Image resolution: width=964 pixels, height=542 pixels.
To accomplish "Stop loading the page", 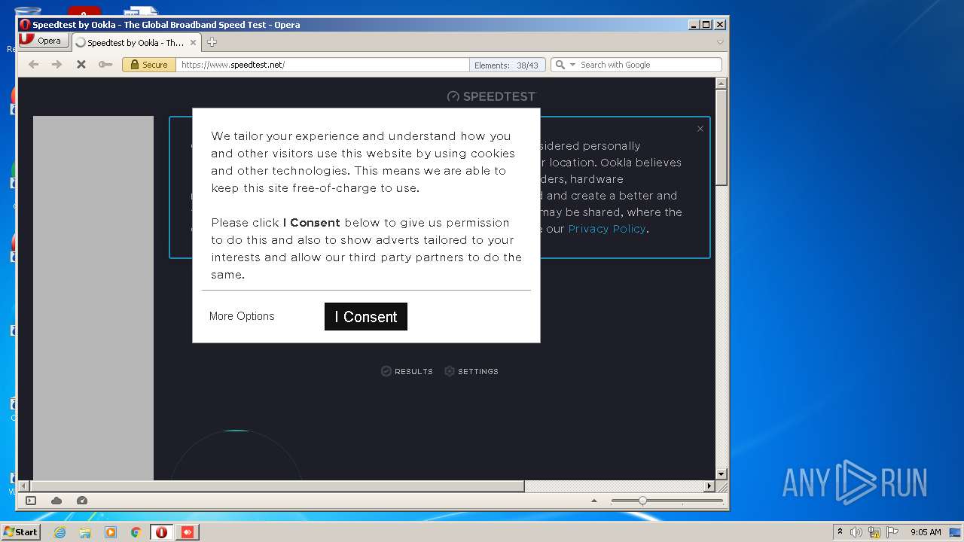I will coord(81,65).
